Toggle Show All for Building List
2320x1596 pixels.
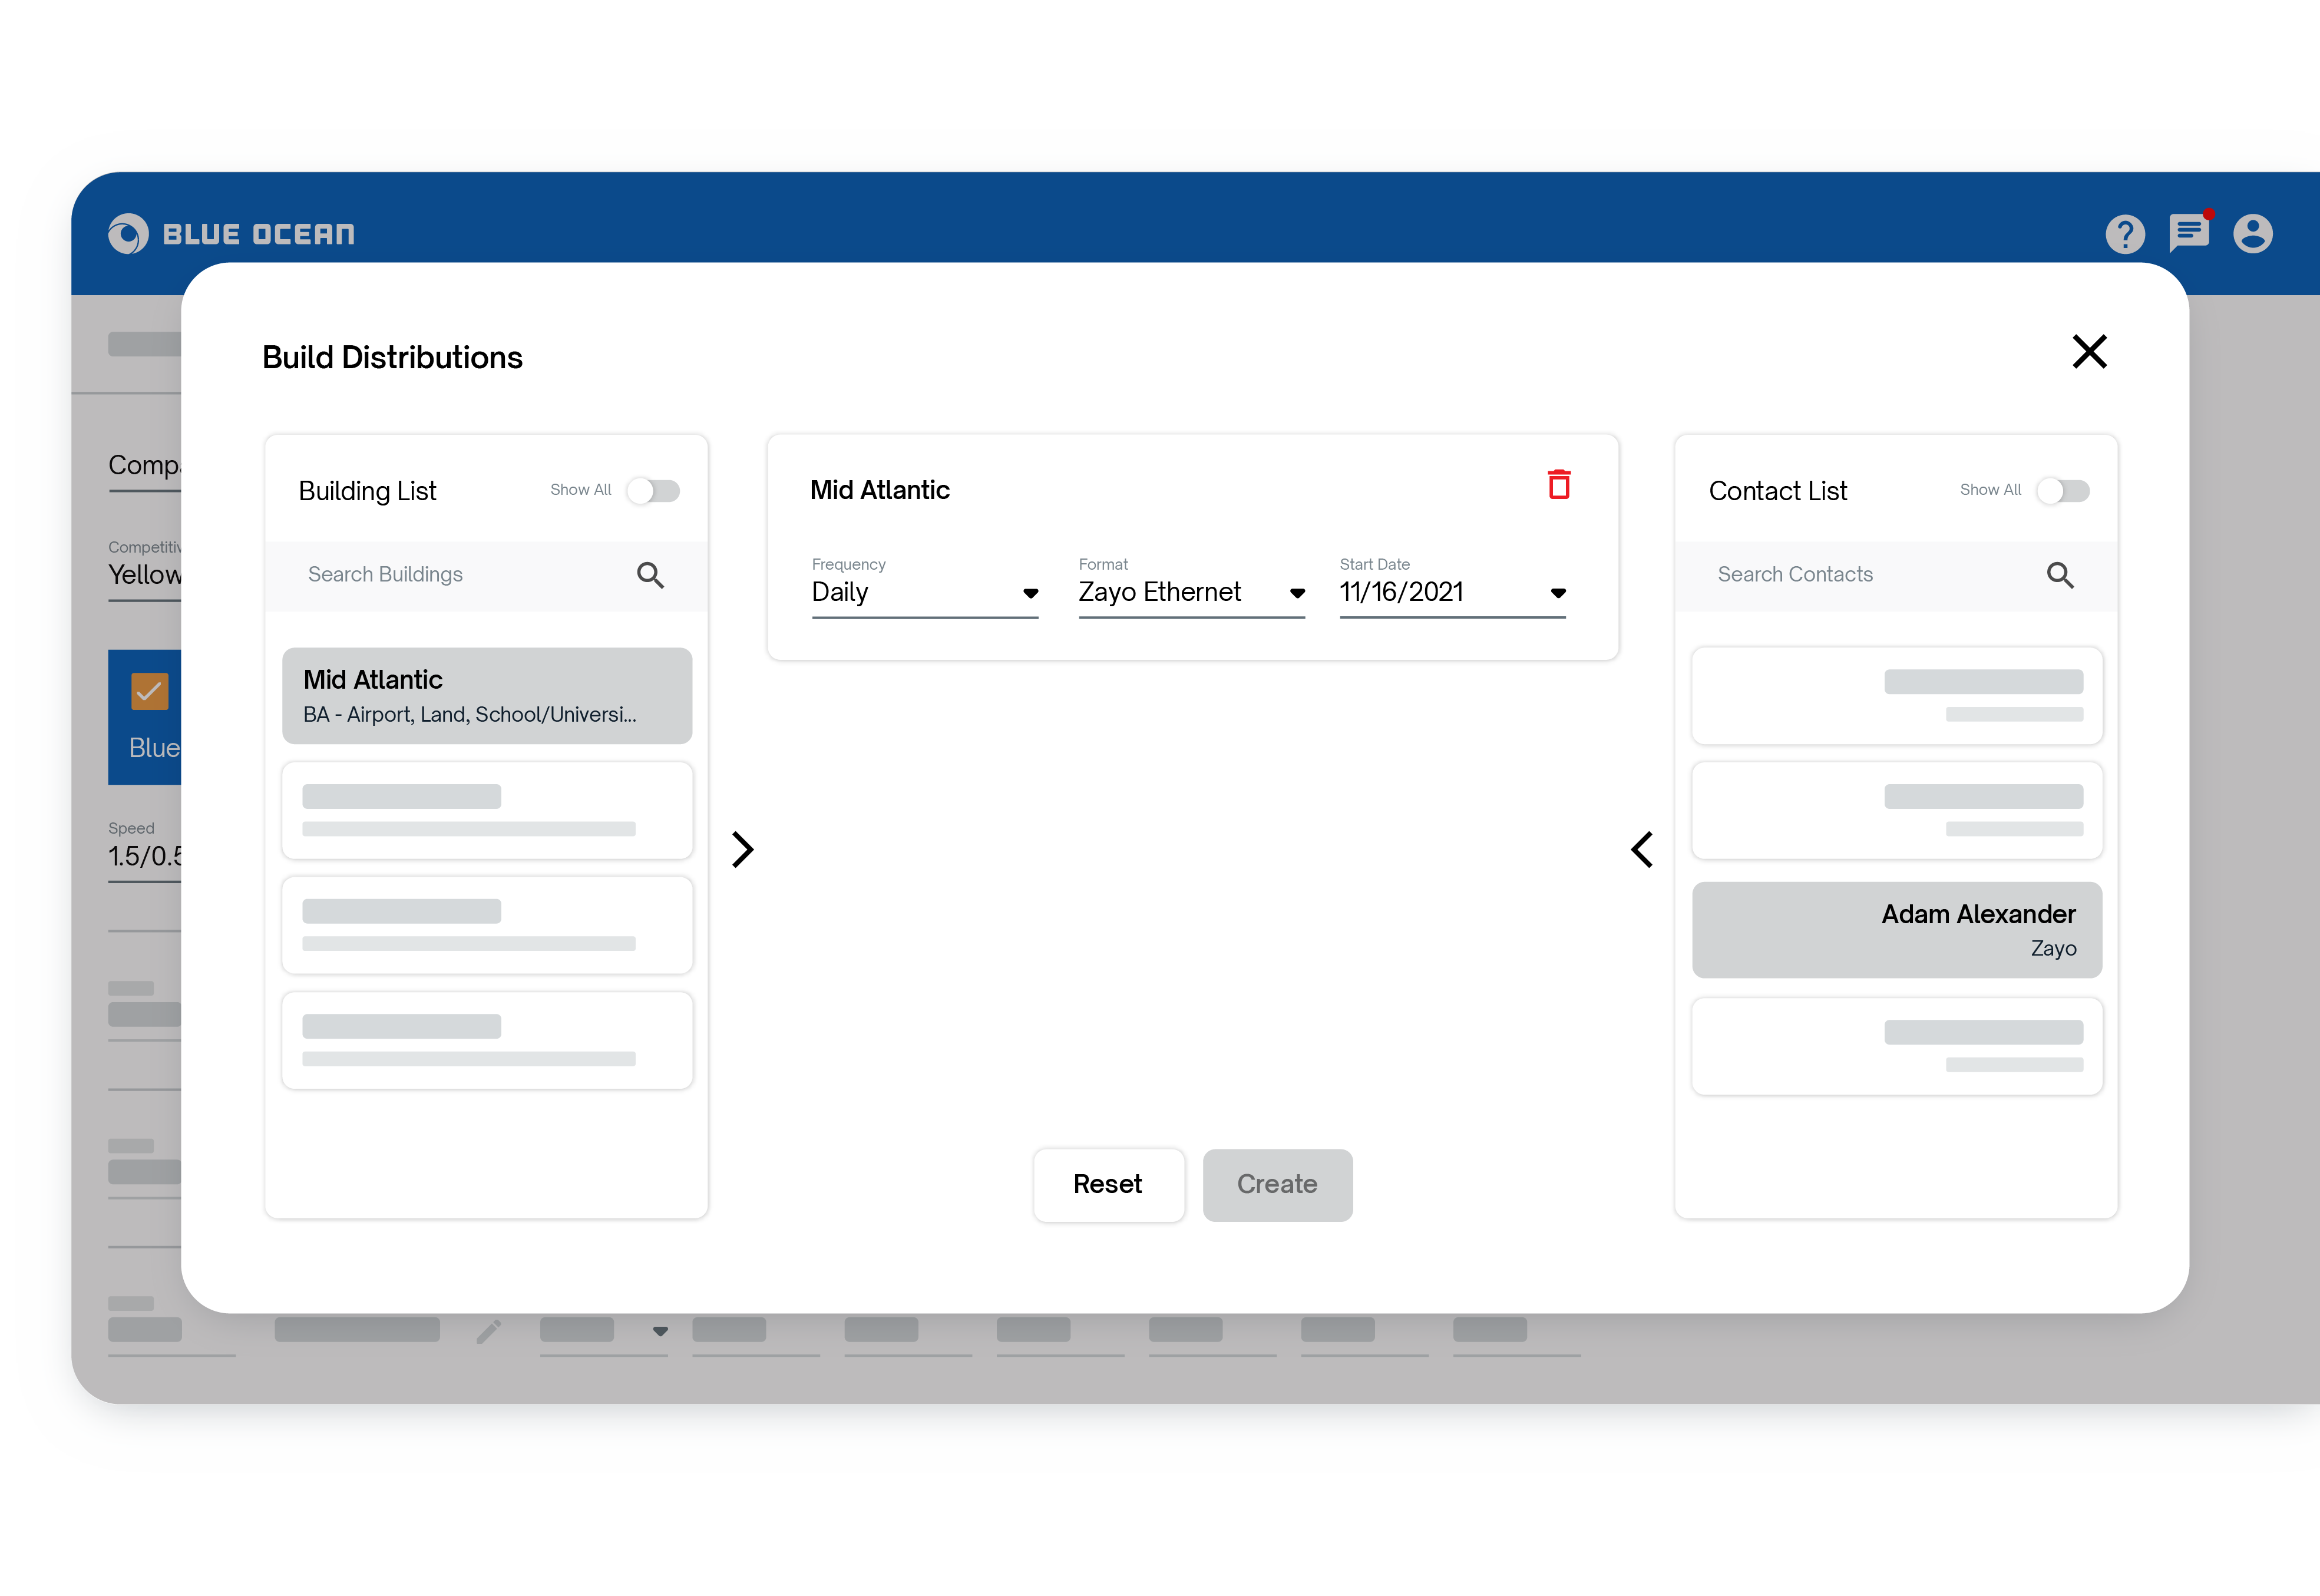tap(654, 491)
